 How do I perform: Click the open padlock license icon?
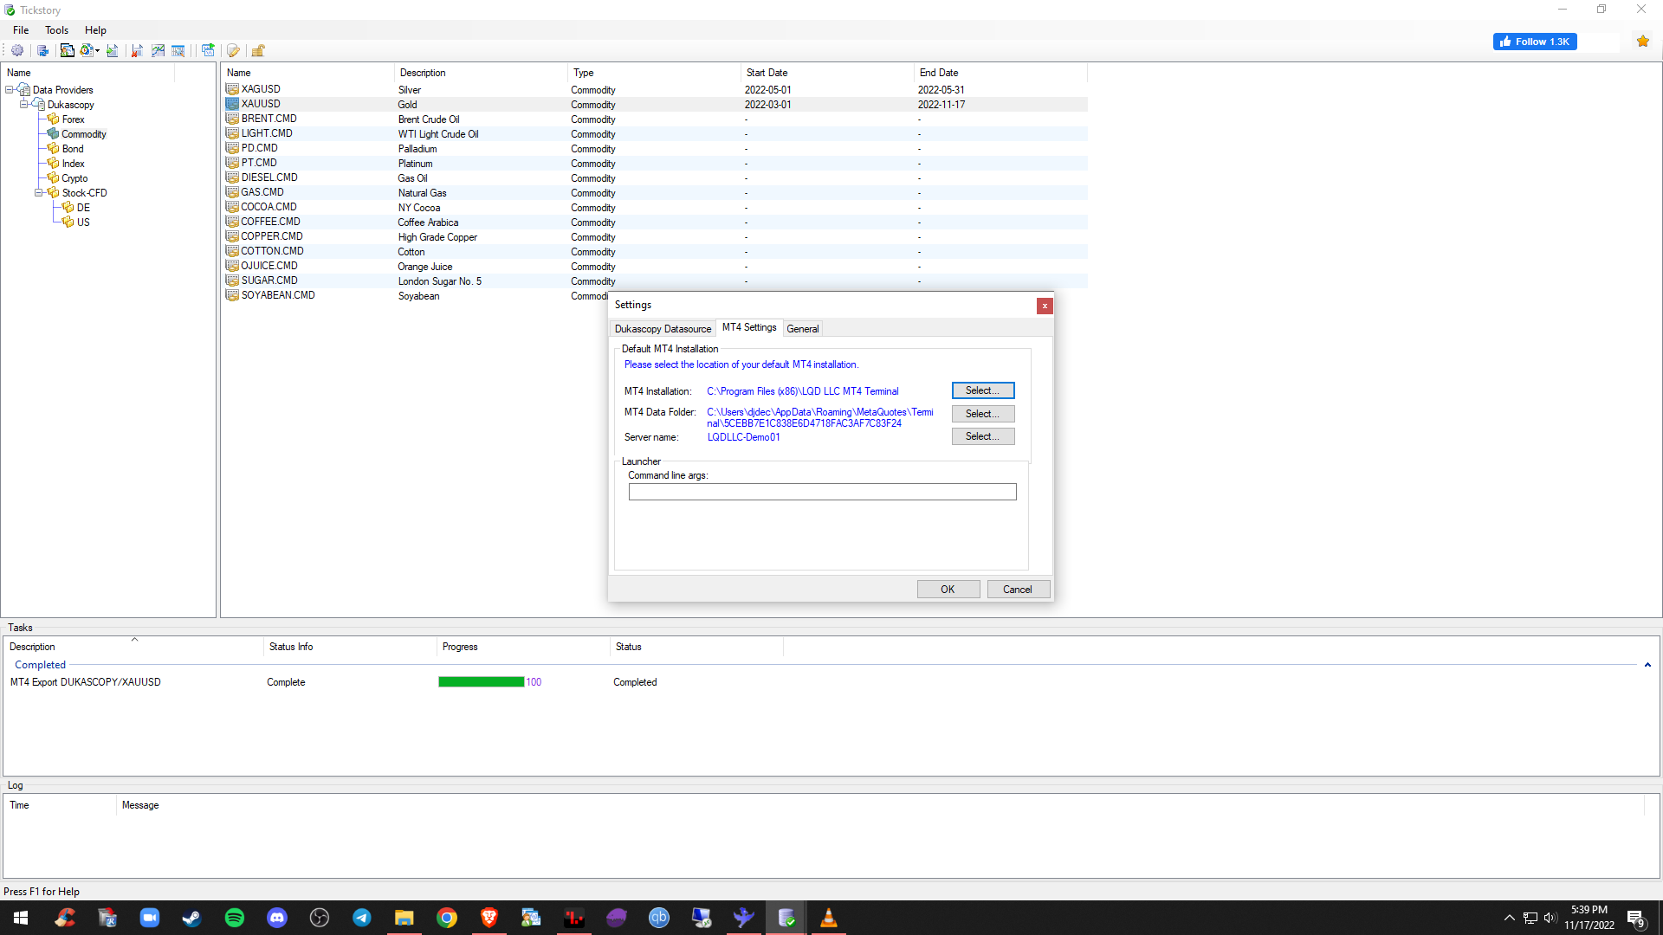(x=258, y=50)
